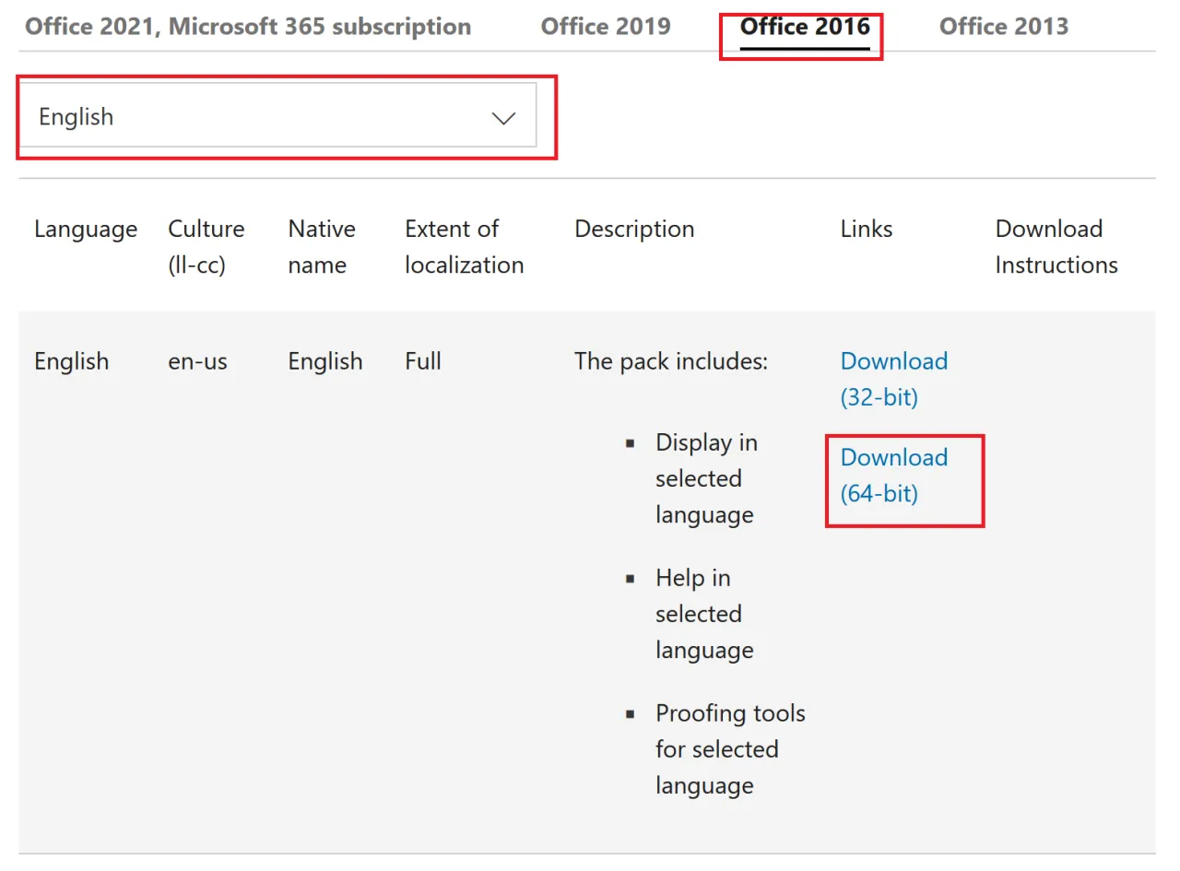
Task: Switch to the Office 2016 tab
Action: (805, 26)
